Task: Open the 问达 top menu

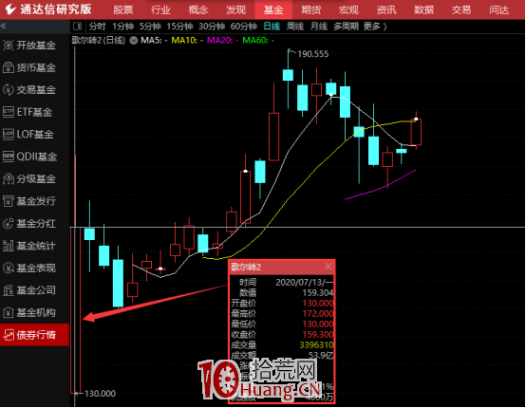Action: tap(498, 9)
